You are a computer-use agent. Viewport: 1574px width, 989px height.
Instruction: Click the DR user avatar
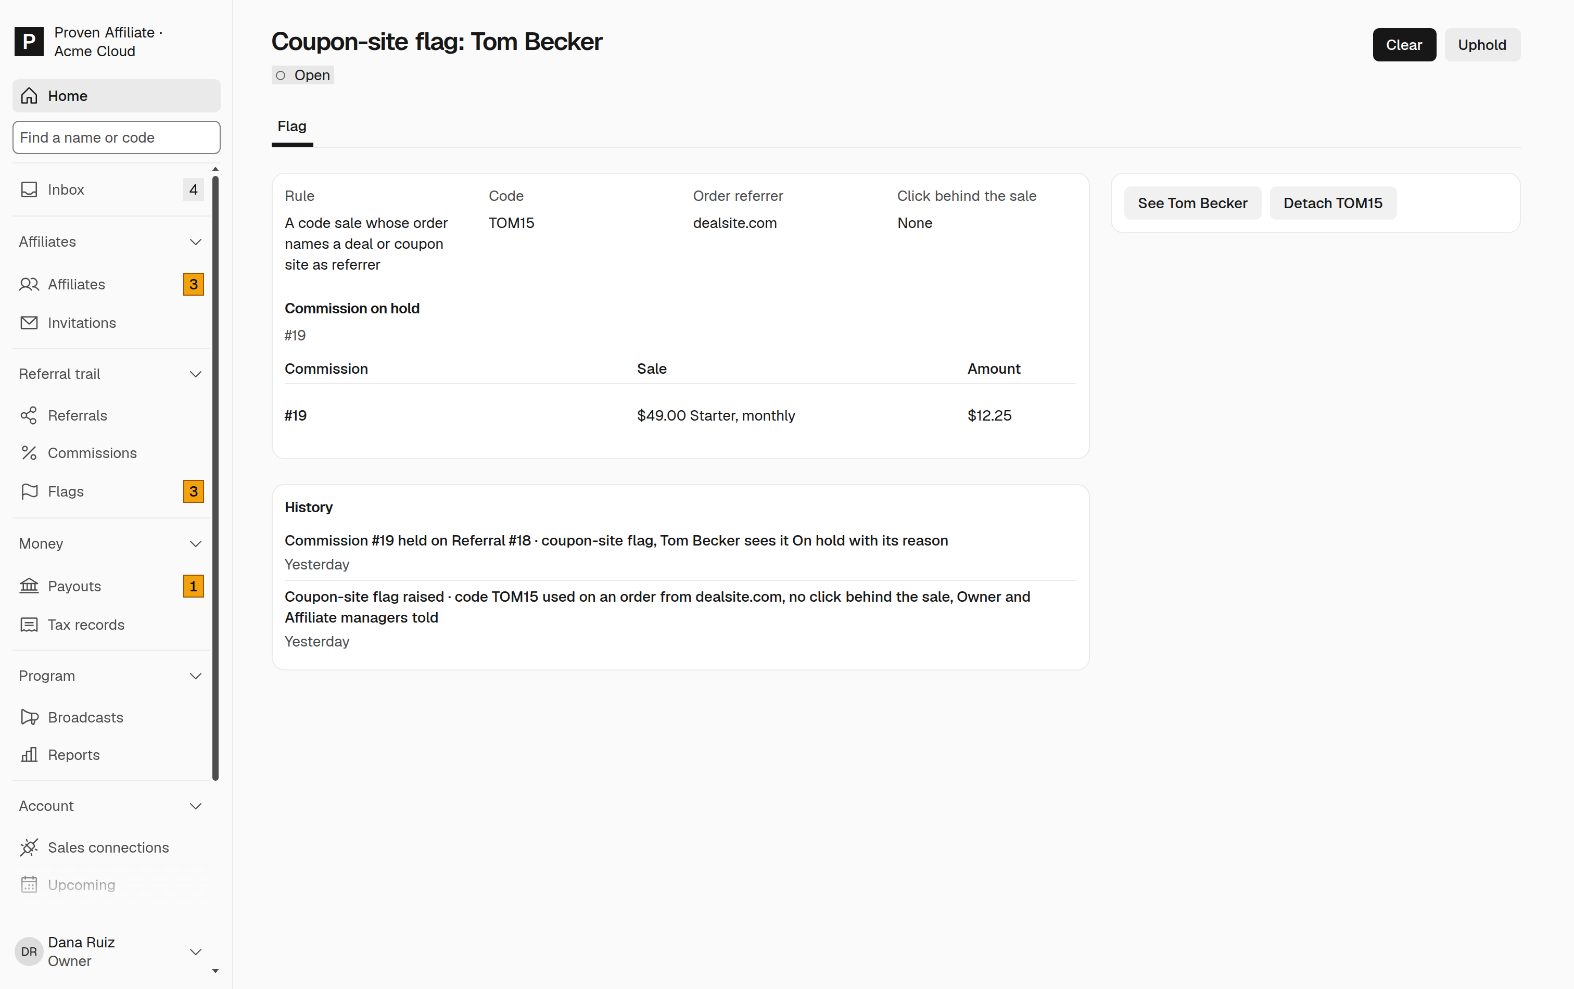(x=29, y=952)
